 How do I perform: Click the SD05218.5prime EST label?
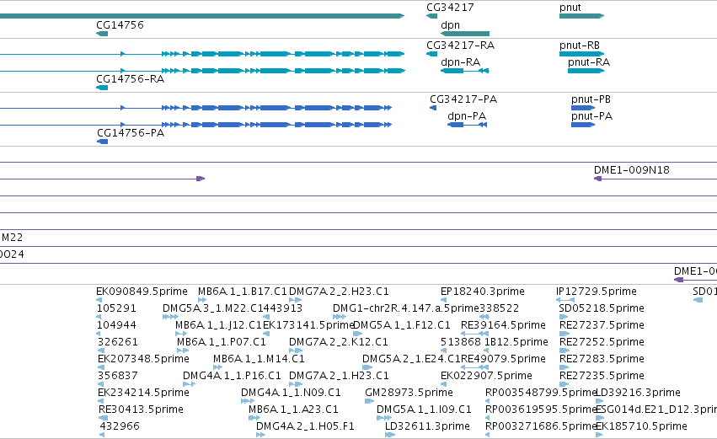(x=602, y=308)
